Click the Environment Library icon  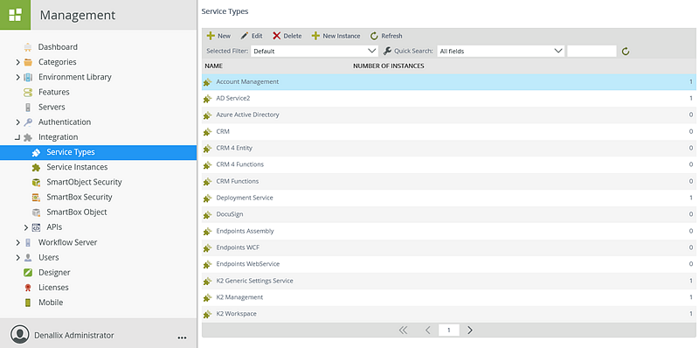point(28,77)
